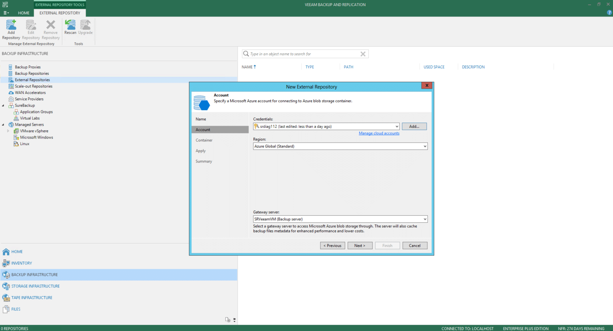This screenshot has width=613, height=331.
Task: Open the TAPE INFRASTRUCTURE navigation view
Action: pos(119,298)
